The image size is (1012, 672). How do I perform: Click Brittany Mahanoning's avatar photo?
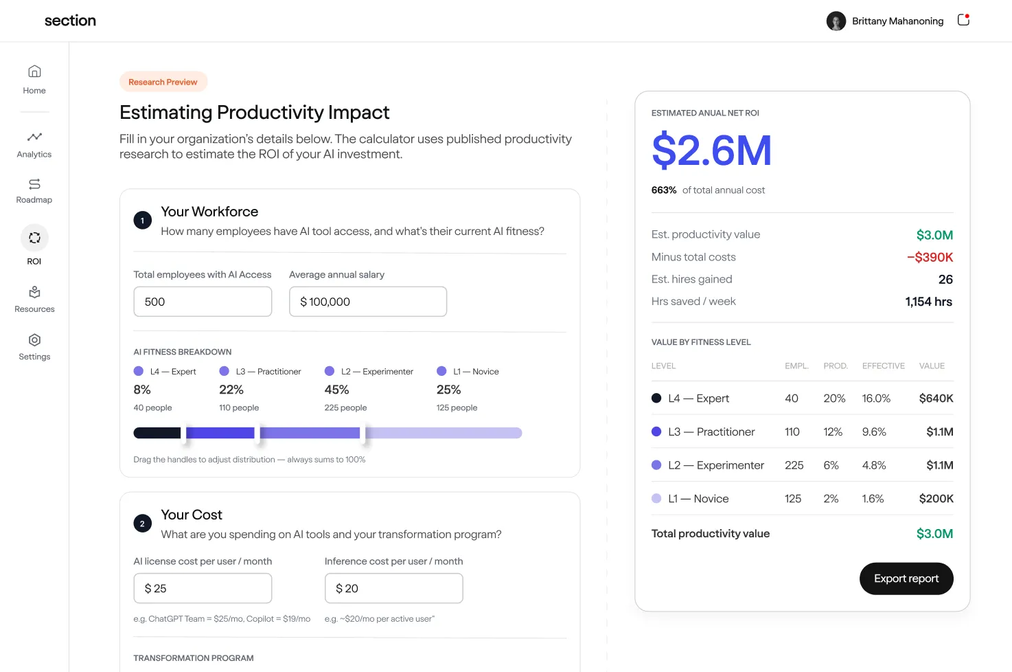pyautogui.click(x=836, y=21)
